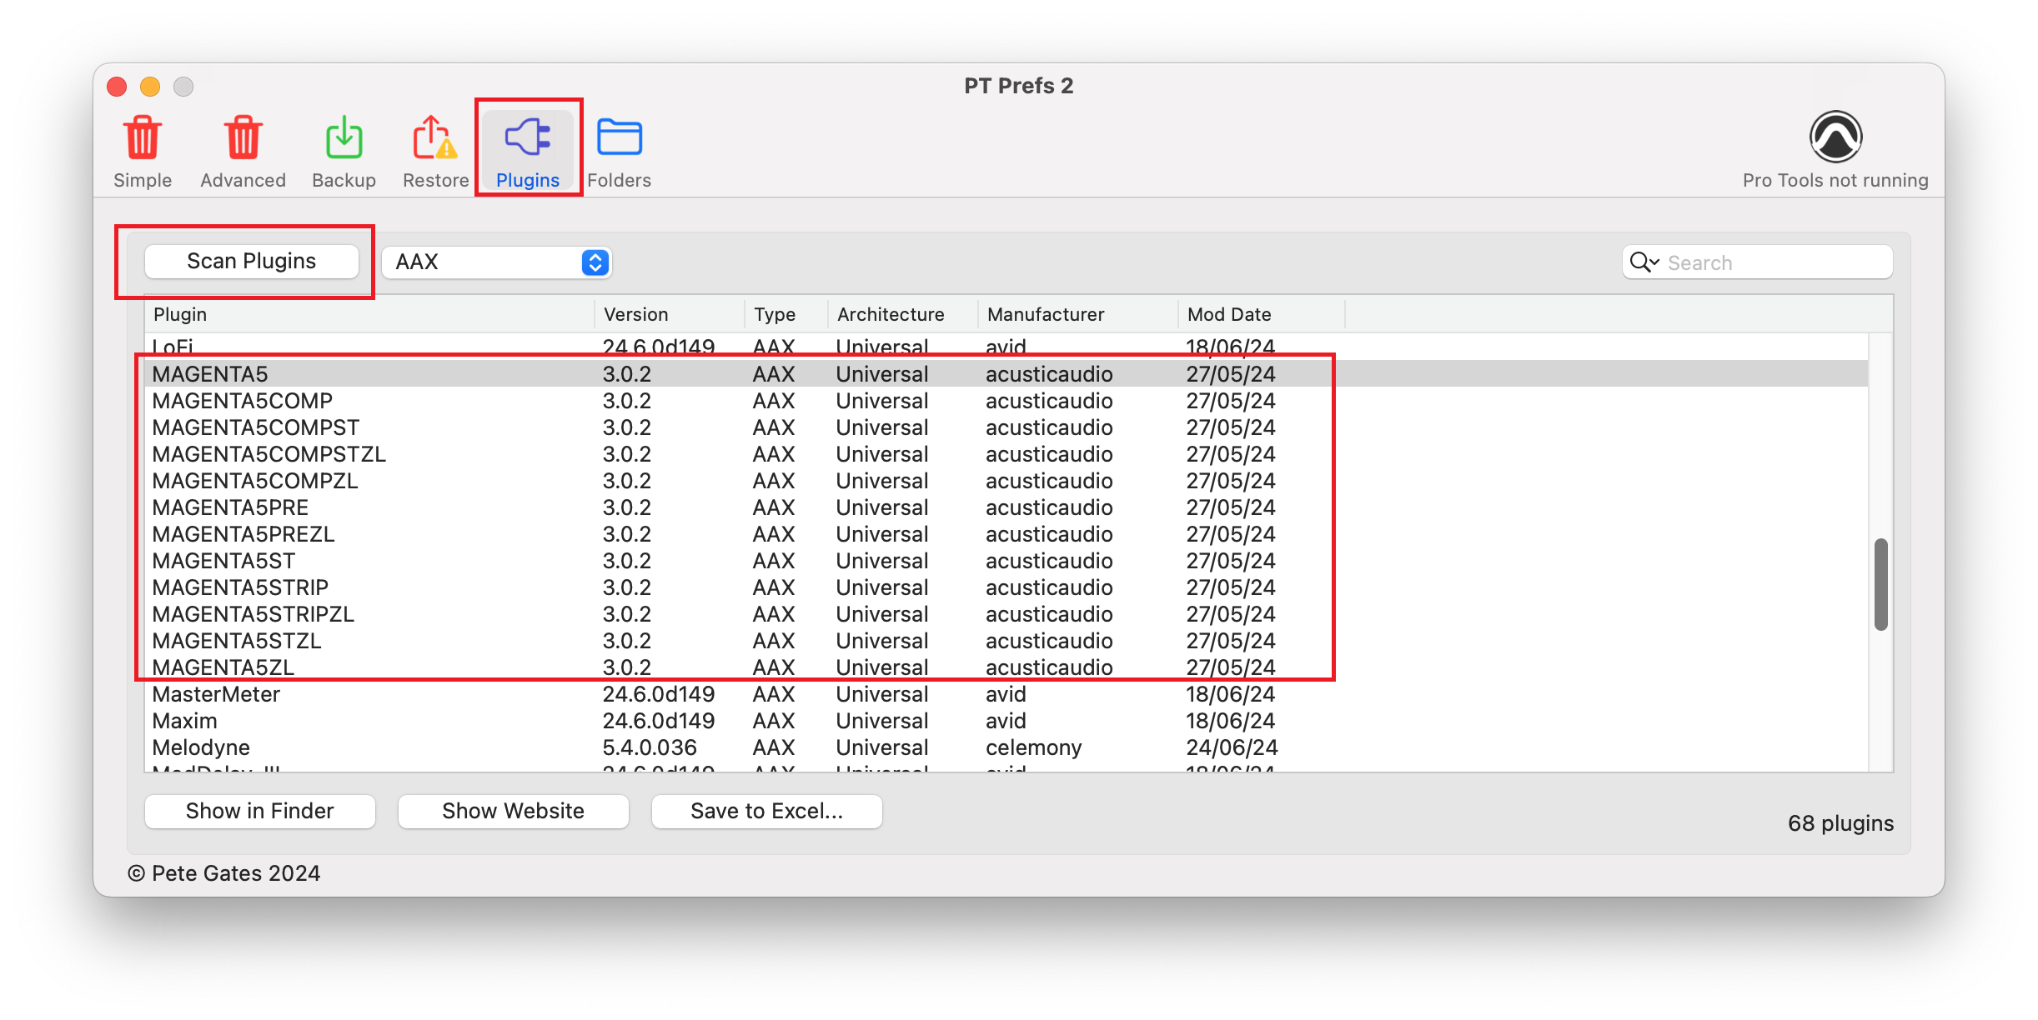Open the Simple trash preferences icon
The width and height of the screenshot is (2038, 1020).
point(143,138)
